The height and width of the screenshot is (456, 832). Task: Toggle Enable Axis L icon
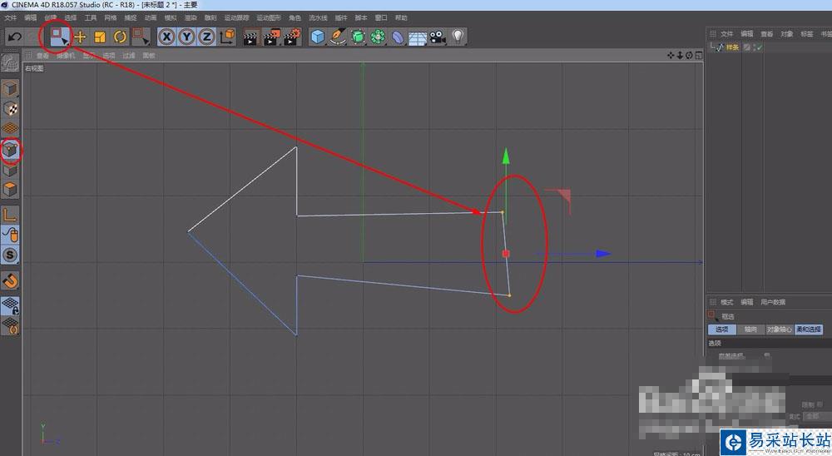point(10,215)
